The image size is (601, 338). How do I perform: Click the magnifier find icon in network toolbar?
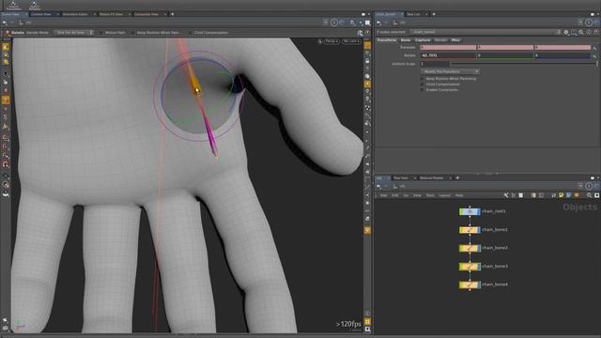590,195
